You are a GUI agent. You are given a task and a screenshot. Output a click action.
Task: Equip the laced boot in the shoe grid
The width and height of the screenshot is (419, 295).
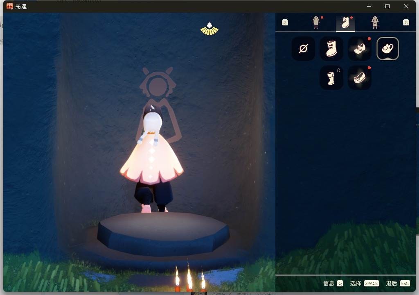pyautogui.click(x=331, y=49)
